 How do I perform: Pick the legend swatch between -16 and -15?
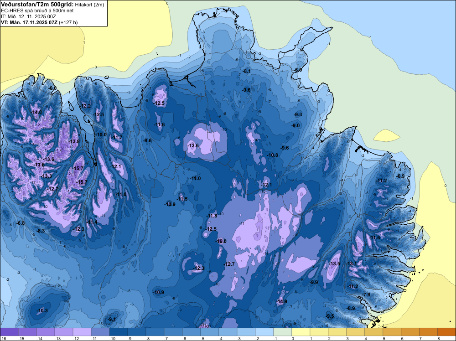[9, 332]
